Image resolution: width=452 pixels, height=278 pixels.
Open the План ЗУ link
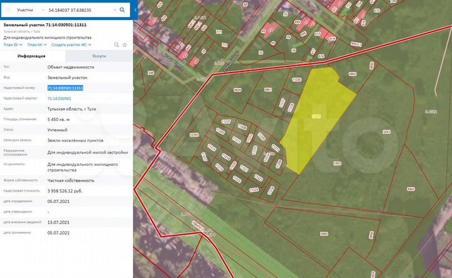click(13, 45)
